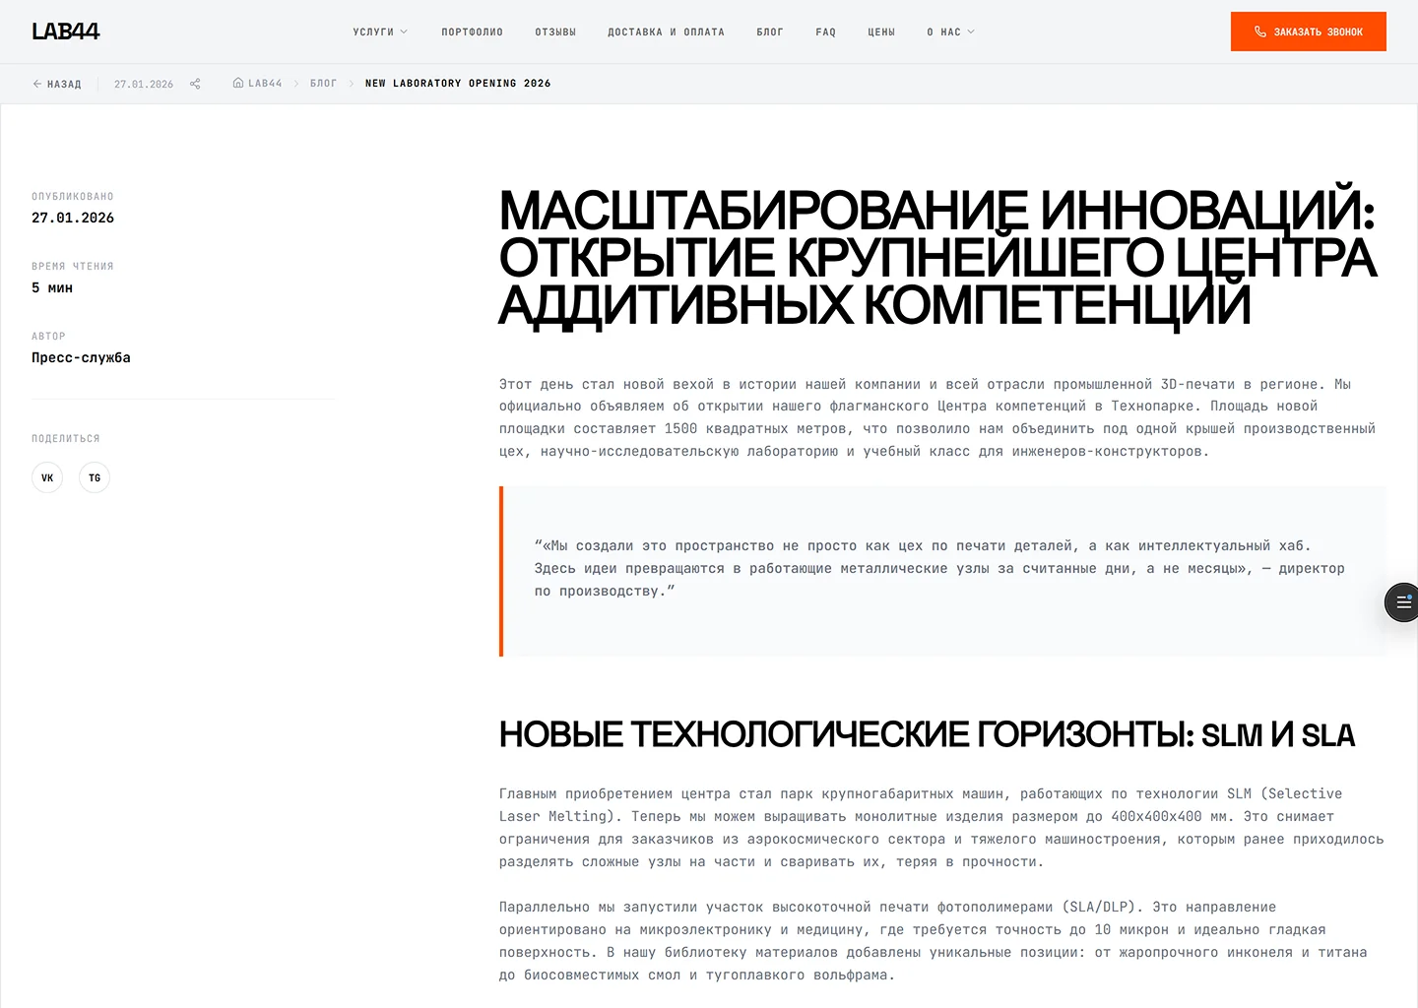Expand the О НАС dropdown menu
Screen dimensions: 1418x1008
click(x=950, y=31)
